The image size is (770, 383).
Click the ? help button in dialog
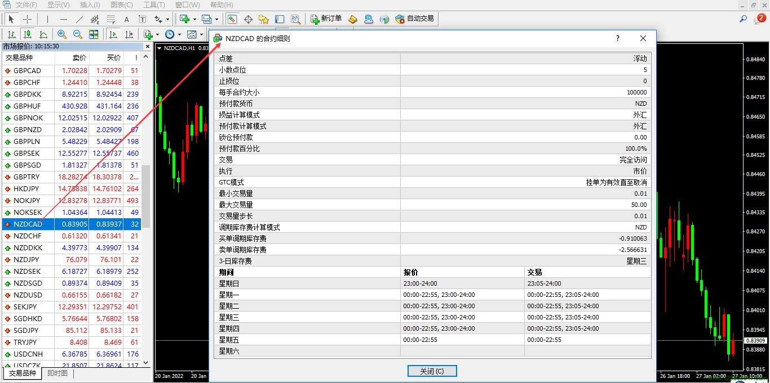coord(618,39)
